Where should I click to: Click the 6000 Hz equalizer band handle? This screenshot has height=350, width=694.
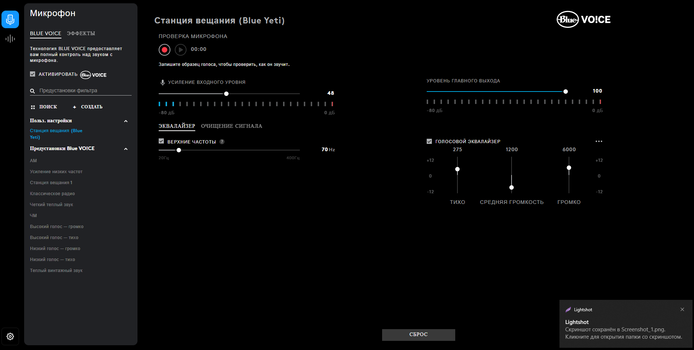click(569, 168)
